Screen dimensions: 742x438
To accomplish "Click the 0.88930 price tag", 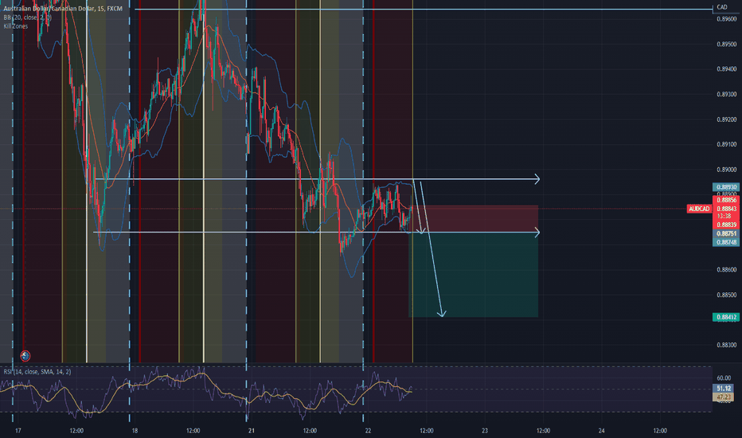I will (726, 187).
